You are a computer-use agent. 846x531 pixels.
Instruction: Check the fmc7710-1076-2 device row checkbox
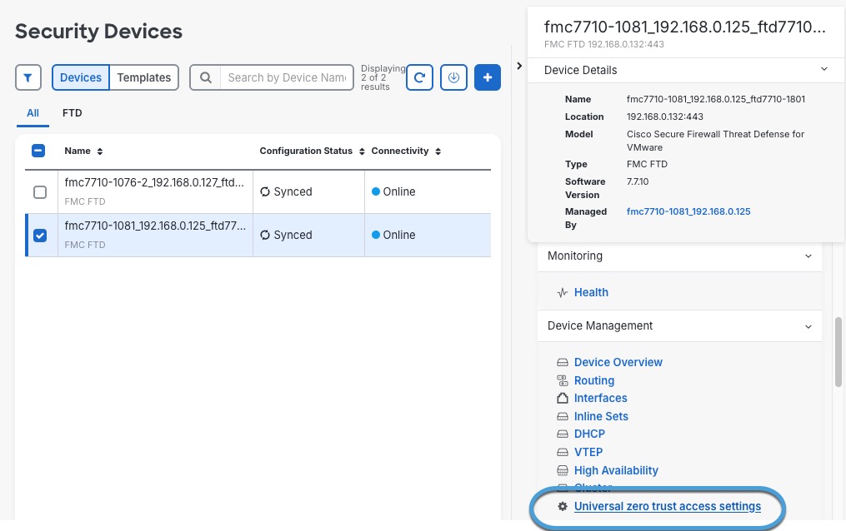tap(39, 192)
